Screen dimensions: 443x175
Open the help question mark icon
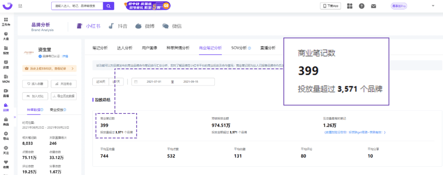pos(362,6)
